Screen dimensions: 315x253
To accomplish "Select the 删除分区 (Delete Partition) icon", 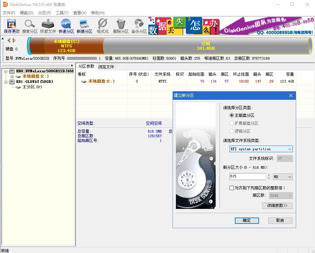I will pyautogui.click(x=121, y=25).
